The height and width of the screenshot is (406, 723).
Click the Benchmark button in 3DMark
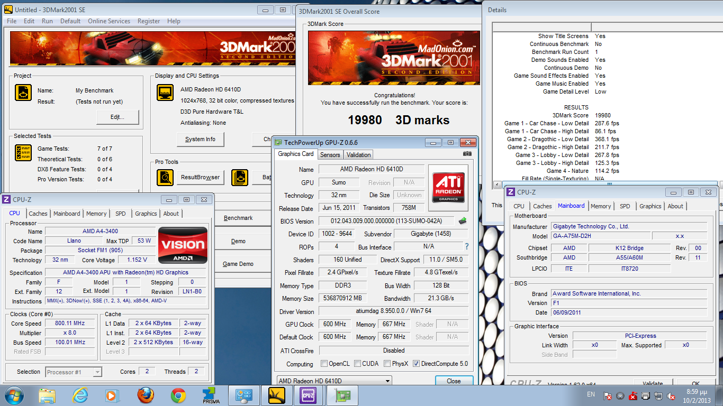[x=238, y=218]
